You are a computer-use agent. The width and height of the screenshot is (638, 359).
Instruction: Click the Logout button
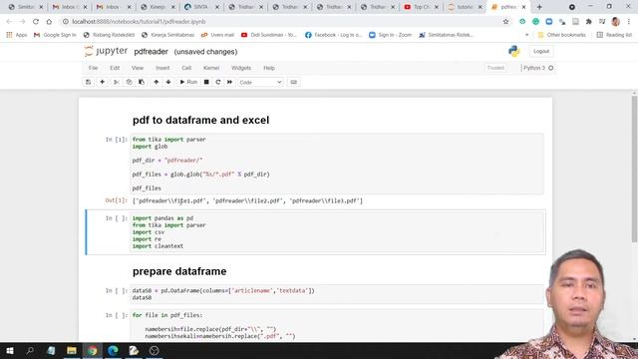541,51
